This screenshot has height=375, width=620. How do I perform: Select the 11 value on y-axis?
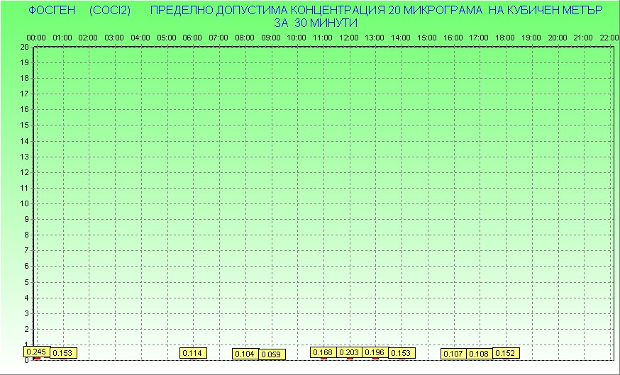tap(25, 188)
